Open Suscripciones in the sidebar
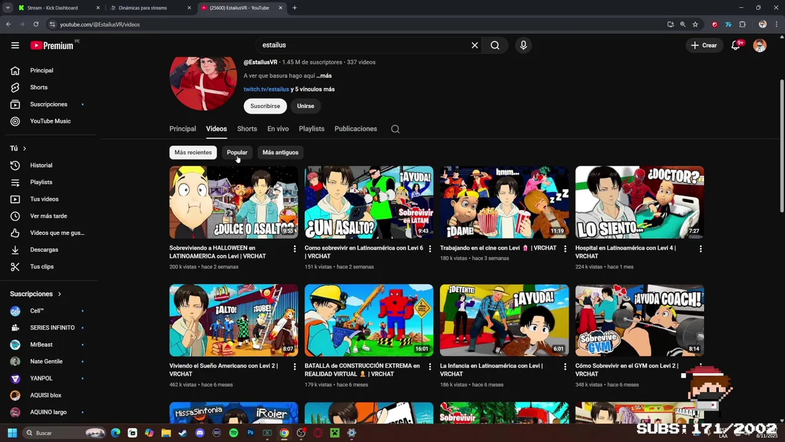This screenshot has width=785, height=442. [48, 104]
